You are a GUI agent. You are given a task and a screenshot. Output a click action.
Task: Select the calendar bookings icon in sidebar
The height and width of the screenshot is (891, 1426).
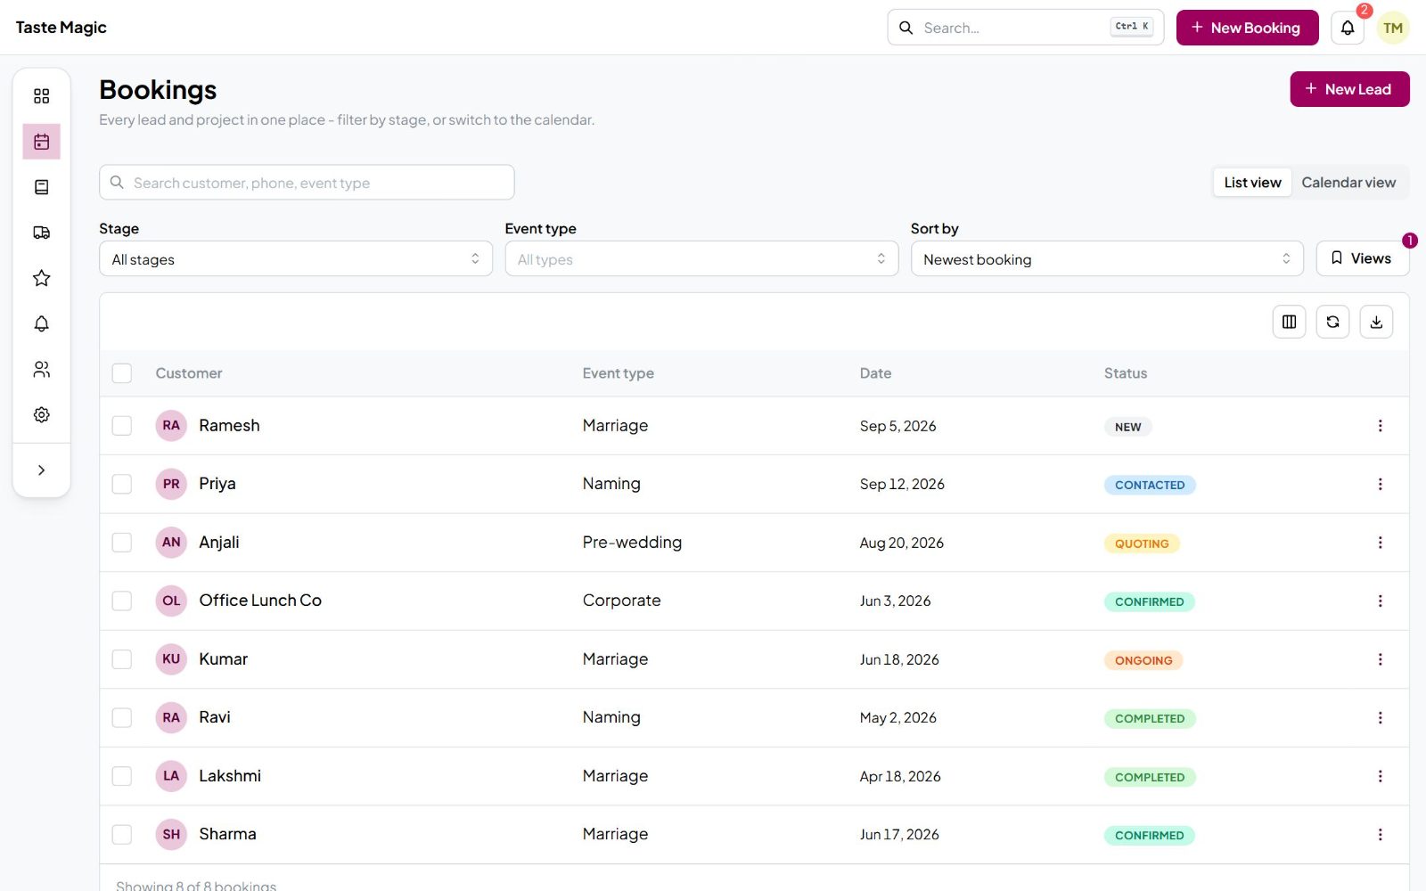click(41, 142)
